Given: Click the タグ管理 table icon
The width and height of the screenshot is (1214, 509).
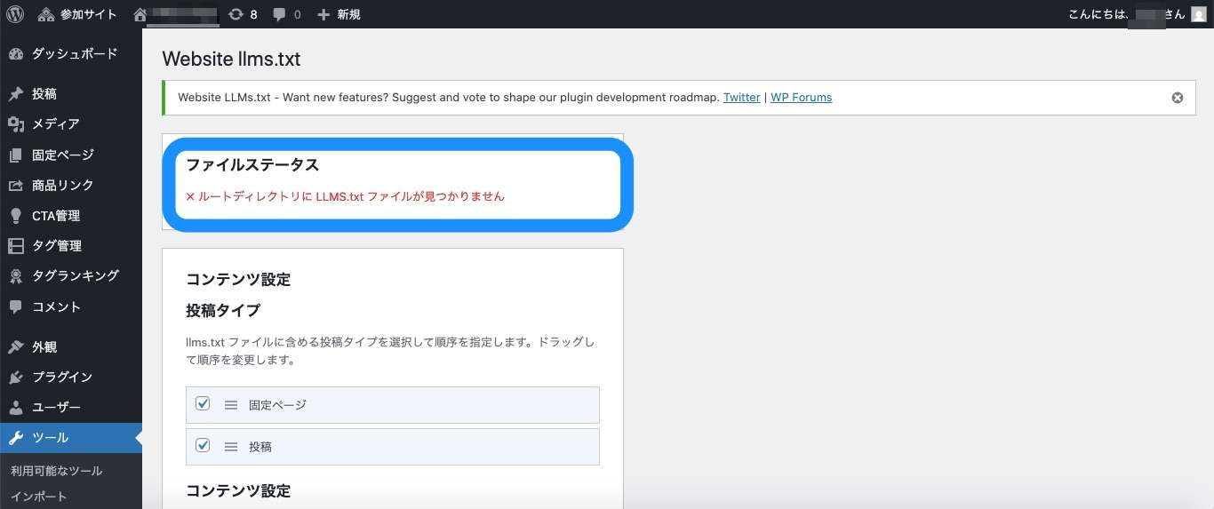Looking at the screenshot, I should pos(16,246).
